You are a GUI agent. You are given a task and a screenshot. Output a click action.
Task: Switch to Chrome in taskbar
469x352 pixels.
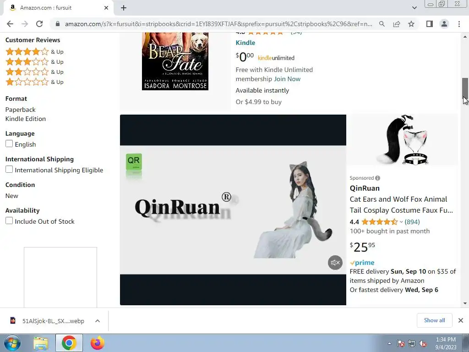[x=69, y=343]
